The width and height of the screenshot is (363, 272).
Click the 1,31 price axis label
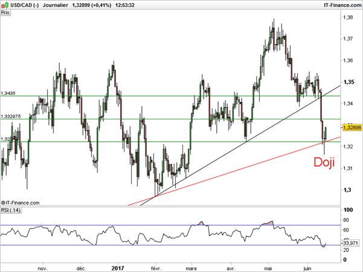[x=348, y=168]
